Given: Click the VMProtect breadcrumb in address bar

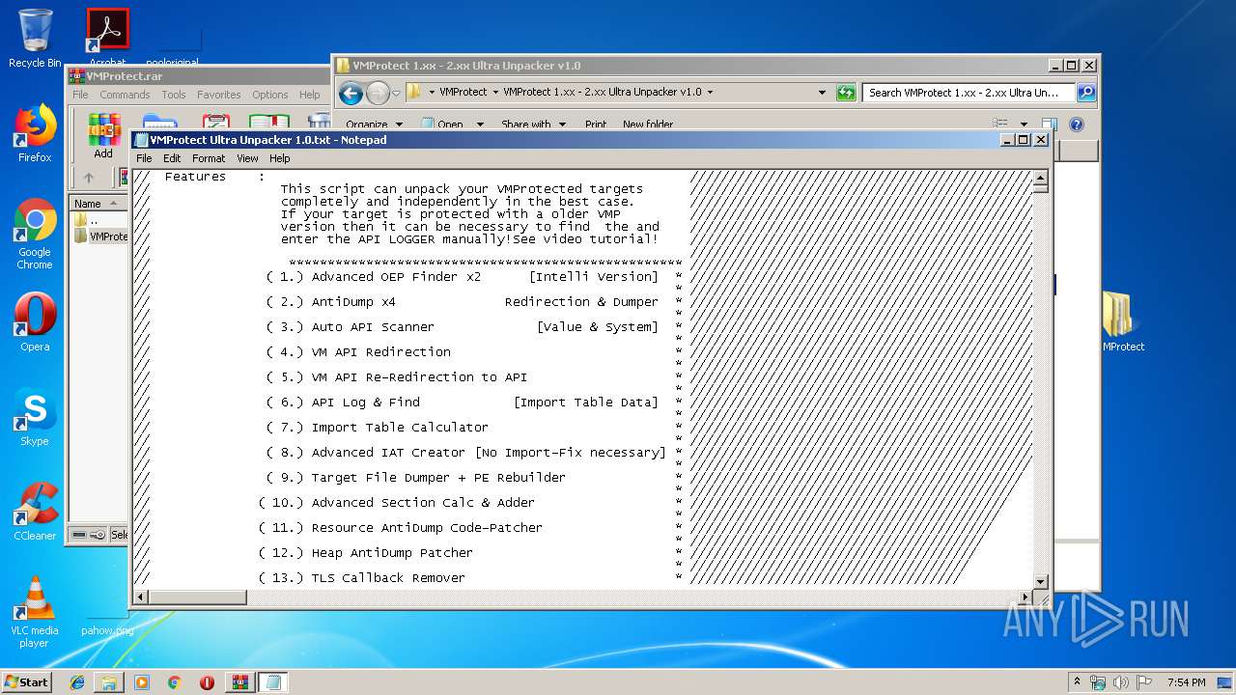Looking at the screenshot, I should pos(463,93).
